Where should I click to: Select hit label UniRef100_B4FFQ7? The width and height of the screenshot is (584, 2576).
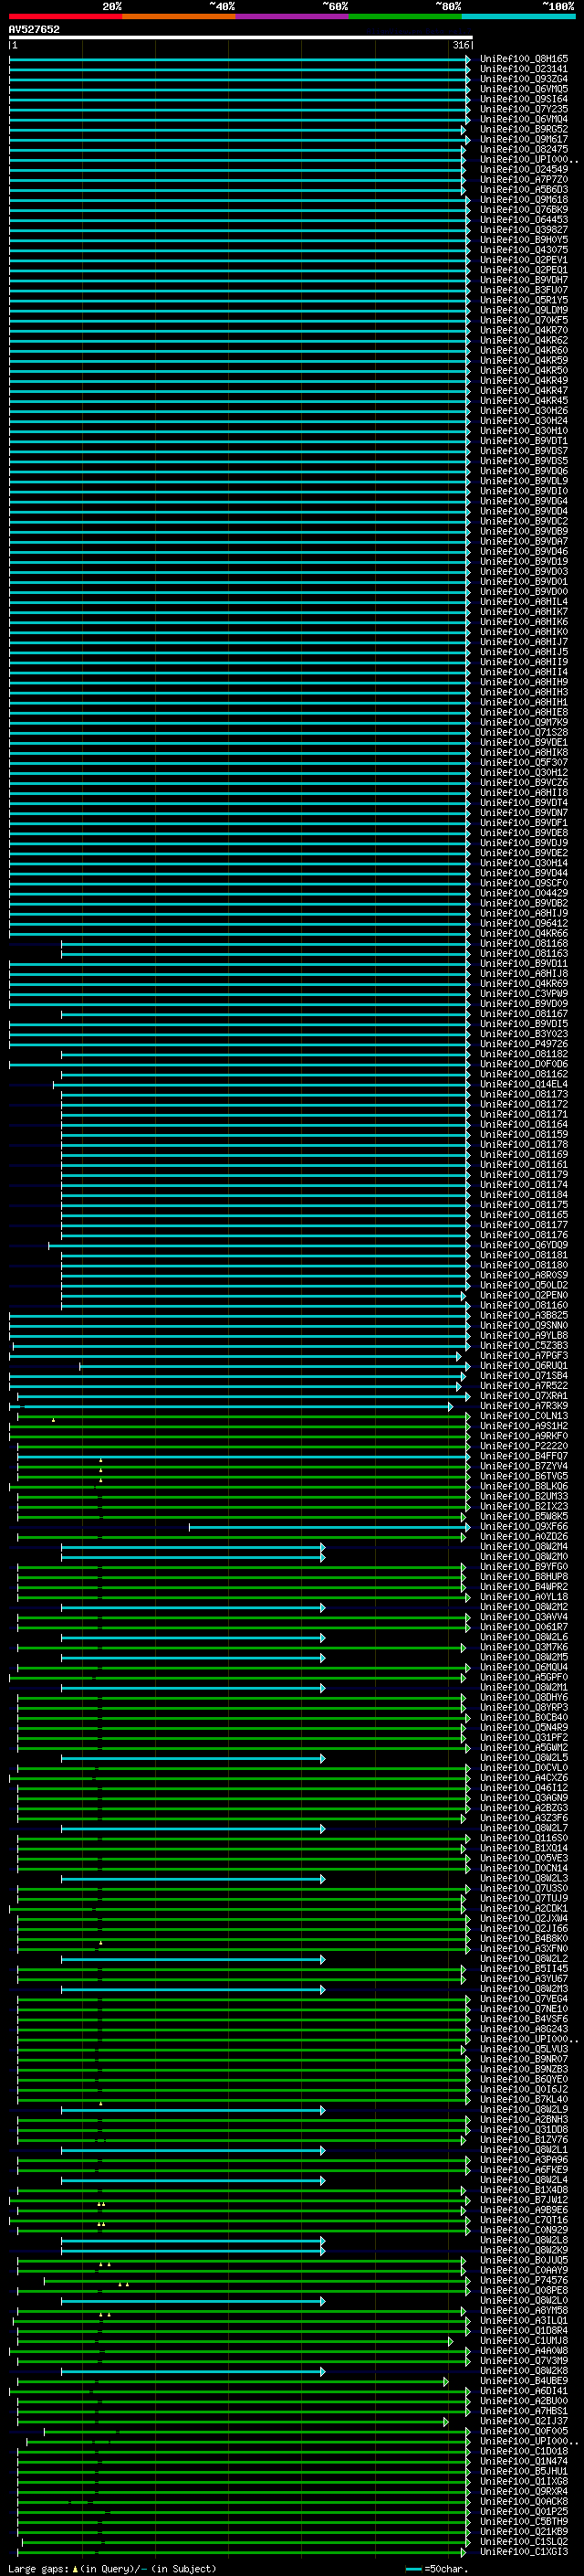(x=524, y=1456)
